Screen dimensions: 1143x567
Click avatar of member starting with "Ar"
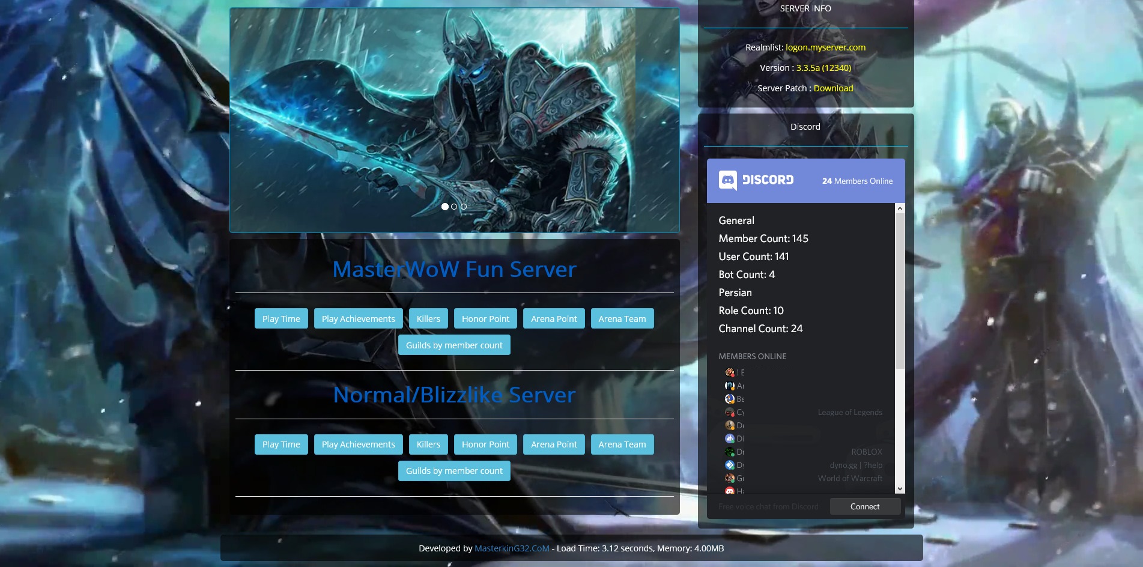[730, 386]
